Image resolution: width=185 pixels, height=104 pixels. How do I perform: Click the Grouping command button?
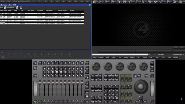(101, 57)
